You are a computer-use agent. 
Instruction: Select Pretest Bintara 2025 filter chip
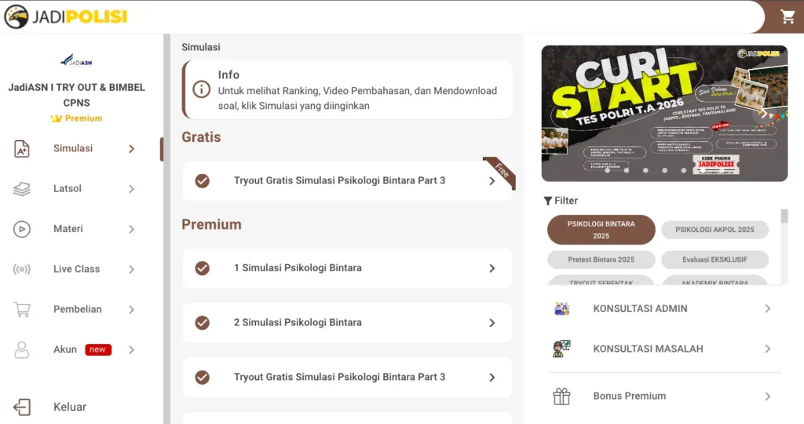point(601,259)
